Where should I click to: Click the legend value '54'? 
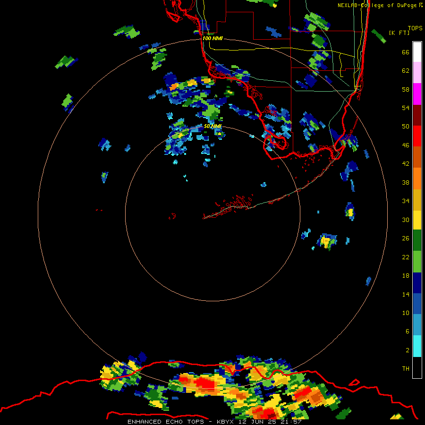click(x=406, y=108)
